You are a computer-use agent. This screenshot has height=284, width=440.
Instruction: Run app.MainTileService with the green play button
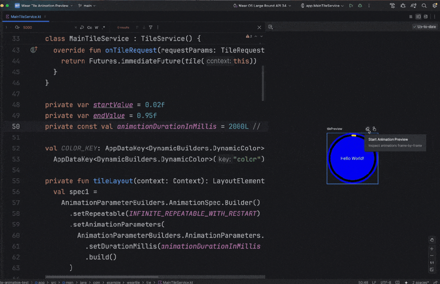(x=351, y=6)
